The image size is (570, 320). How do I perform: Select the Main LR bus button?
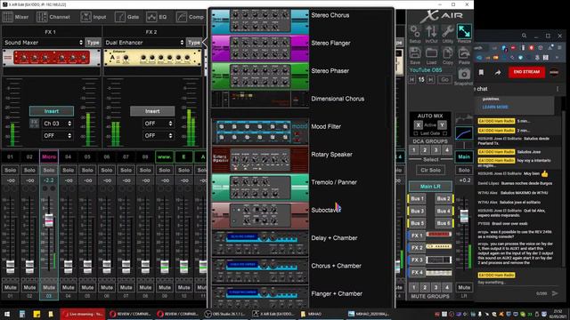(430, 187)
